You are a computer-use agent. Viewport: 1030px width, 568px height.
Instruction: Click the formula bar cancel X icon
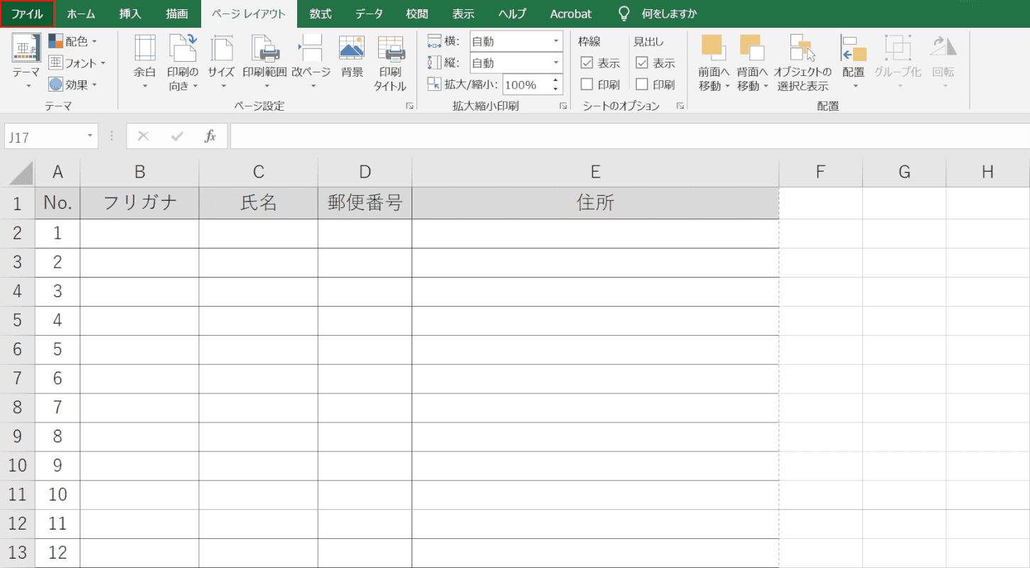pos(144,136)
